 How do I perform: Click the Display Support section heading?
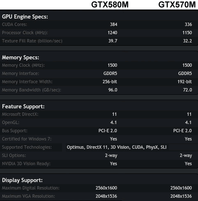(x=22, y=180)
